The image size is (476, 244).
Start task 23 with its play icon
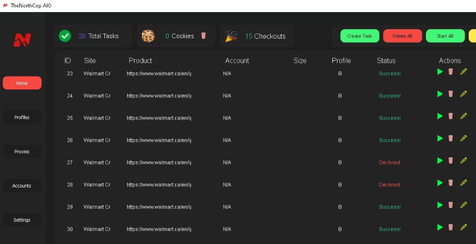pyautogui.click(x=440, y=72)
